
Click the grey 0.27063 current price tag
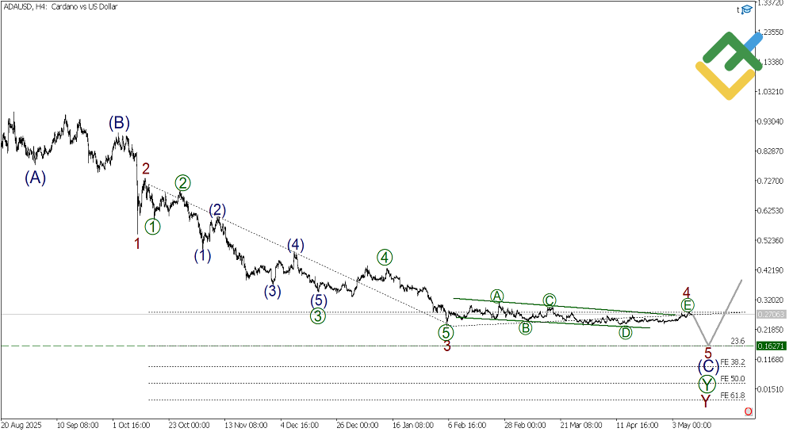tap(772, 314)
